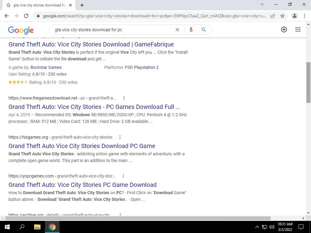The width and height of the screenshot is (311, 233).
Task: Open the yopcgames PC Game Download result
Action: tap(83, 185)
